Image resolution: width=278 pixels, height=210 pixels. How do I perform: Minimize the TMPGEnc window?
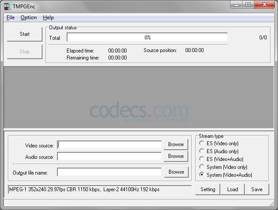[x=236, y=5]
